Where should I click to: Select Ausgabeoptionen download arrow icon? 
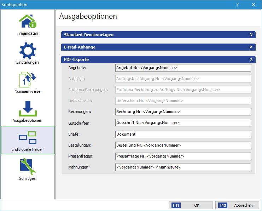(28, 109)
